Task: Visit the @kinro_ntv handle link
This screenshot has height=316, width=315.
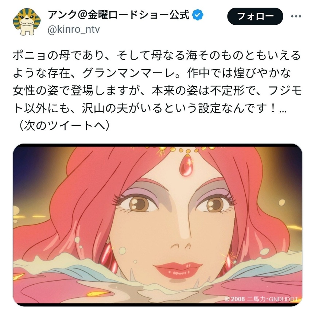Action: click(x=74, y=30)
